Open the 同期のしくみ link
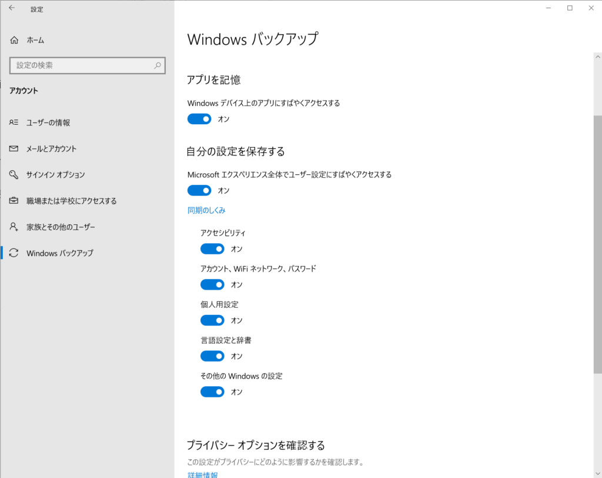 (206, 210)
